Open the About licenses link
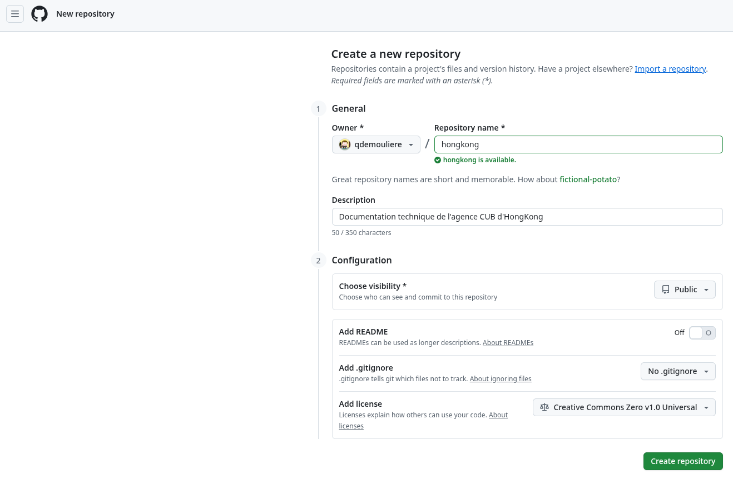The image size is (733, 484). pos(498,415)
